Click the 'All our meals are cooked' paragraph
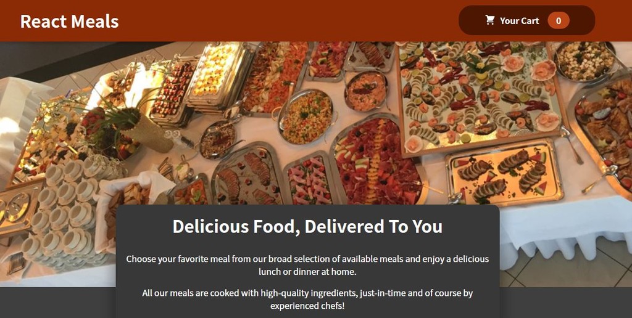 [307, 299]
